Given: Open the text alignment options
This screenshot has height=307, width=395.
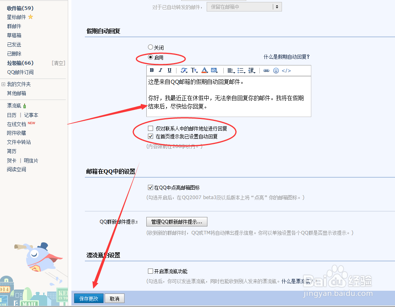Looking at the screenshot, I should tap(231, 71).
